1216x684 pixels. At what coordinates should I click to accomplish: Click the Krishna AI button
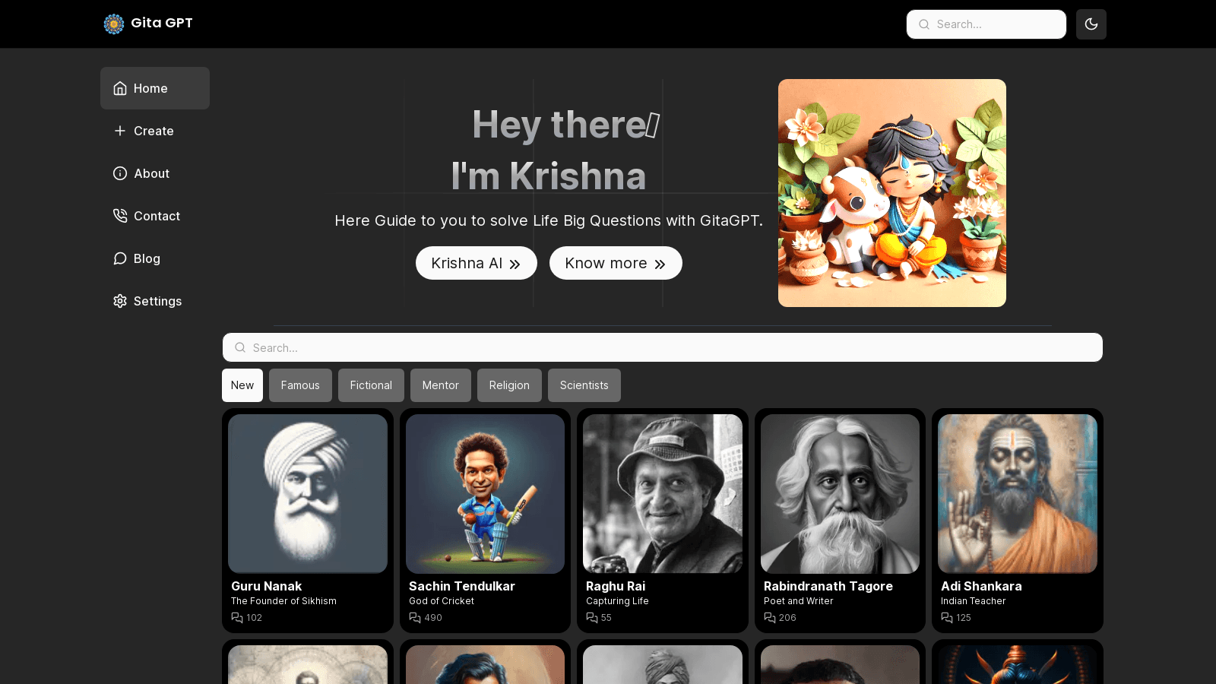(x=477, y=263)
